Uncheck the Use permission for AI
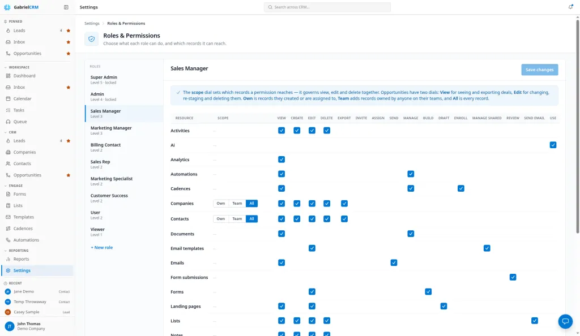 [553, 145]
